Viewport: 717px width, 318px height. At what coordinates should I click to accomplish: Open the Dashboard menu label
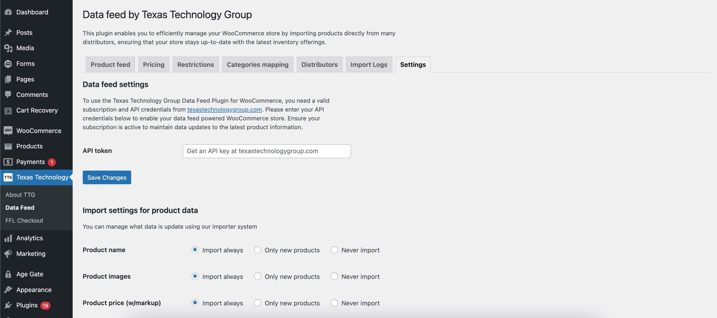pos(32,12)
